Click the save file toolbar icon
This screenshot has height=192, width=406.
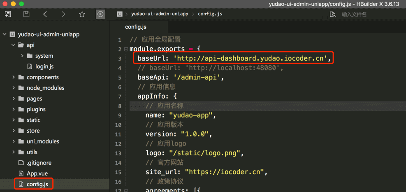[26, 14]
